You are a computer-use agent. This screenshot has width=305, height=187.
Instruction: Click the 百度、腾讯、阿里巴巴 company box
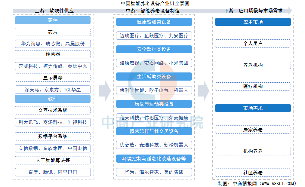pyautogui.click(x=53, y=172)
